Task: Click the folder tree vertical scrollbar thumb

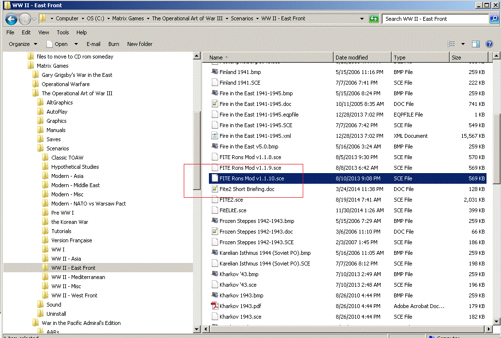Action: tap(197, 150)
